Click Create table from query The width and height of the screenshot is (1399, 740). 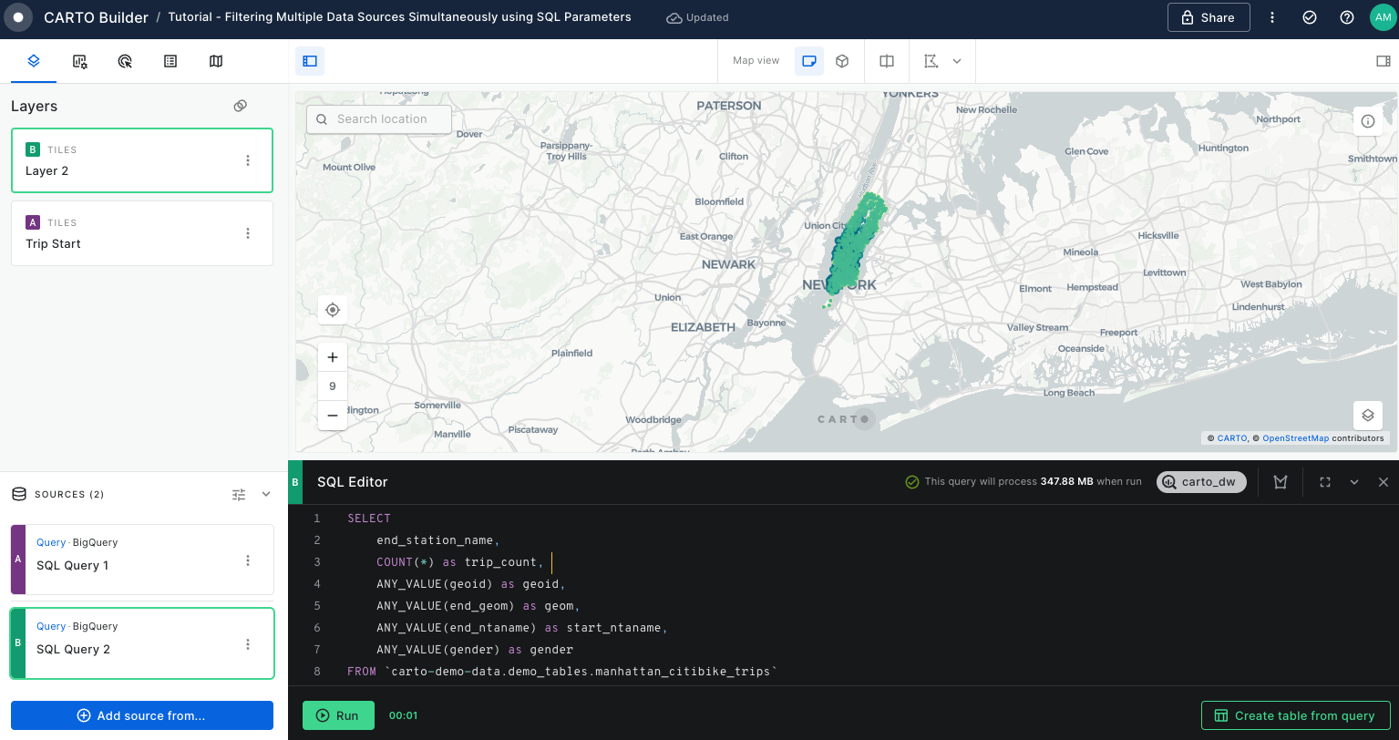pyautogui.click(x=1295, y=715)
